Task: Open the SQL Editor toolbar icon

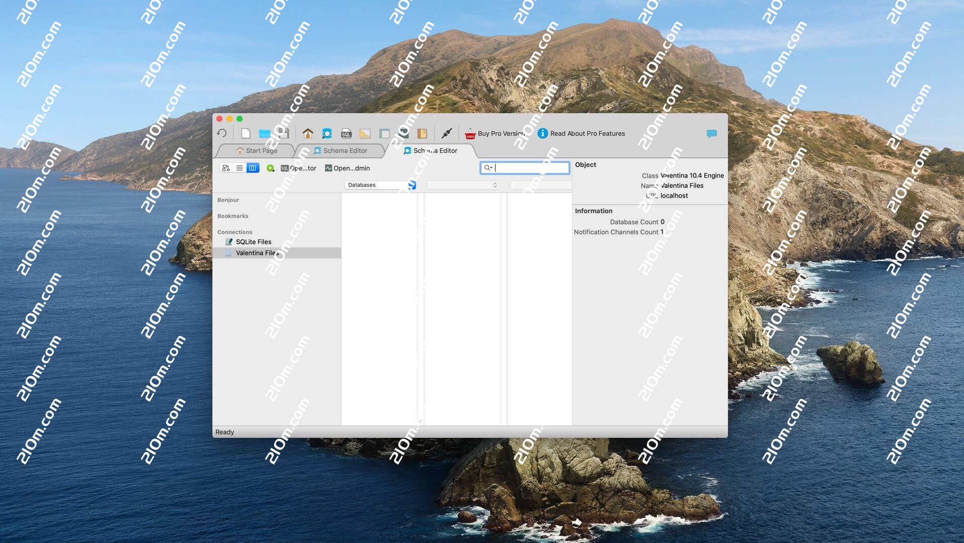Action: [346, 133]
